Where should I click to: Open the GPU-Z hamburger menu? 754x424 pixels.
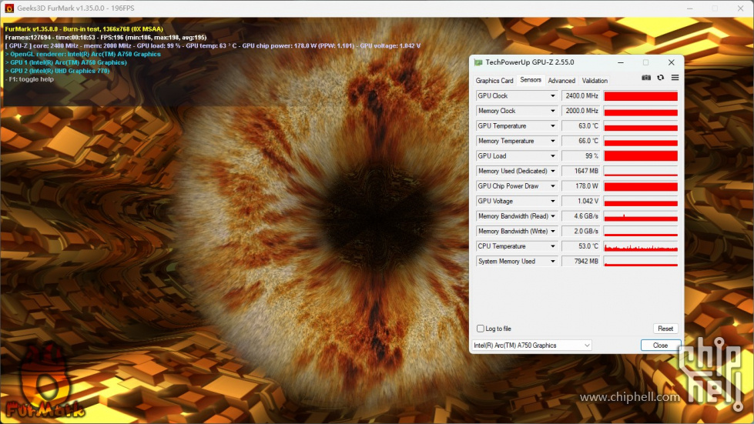pos(675,78)
